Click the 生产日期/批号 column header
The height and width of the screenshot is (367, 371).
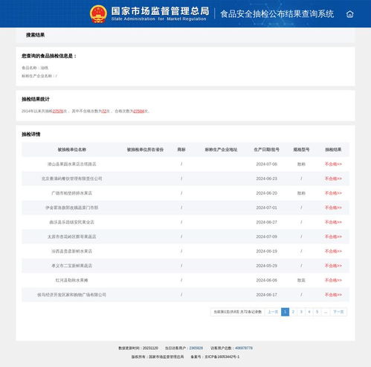[x=266, y=150]
